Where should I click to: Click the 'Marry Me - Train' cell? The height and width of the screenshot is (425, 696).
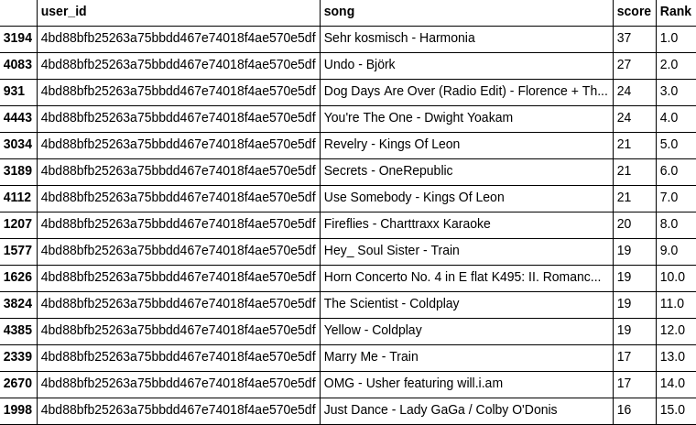371,357
